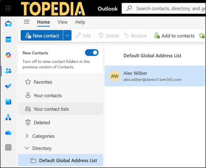Open the OneDrive cloud icon
Image resolution: width=206 pixels, height=168 pixels.
(8, 133)
